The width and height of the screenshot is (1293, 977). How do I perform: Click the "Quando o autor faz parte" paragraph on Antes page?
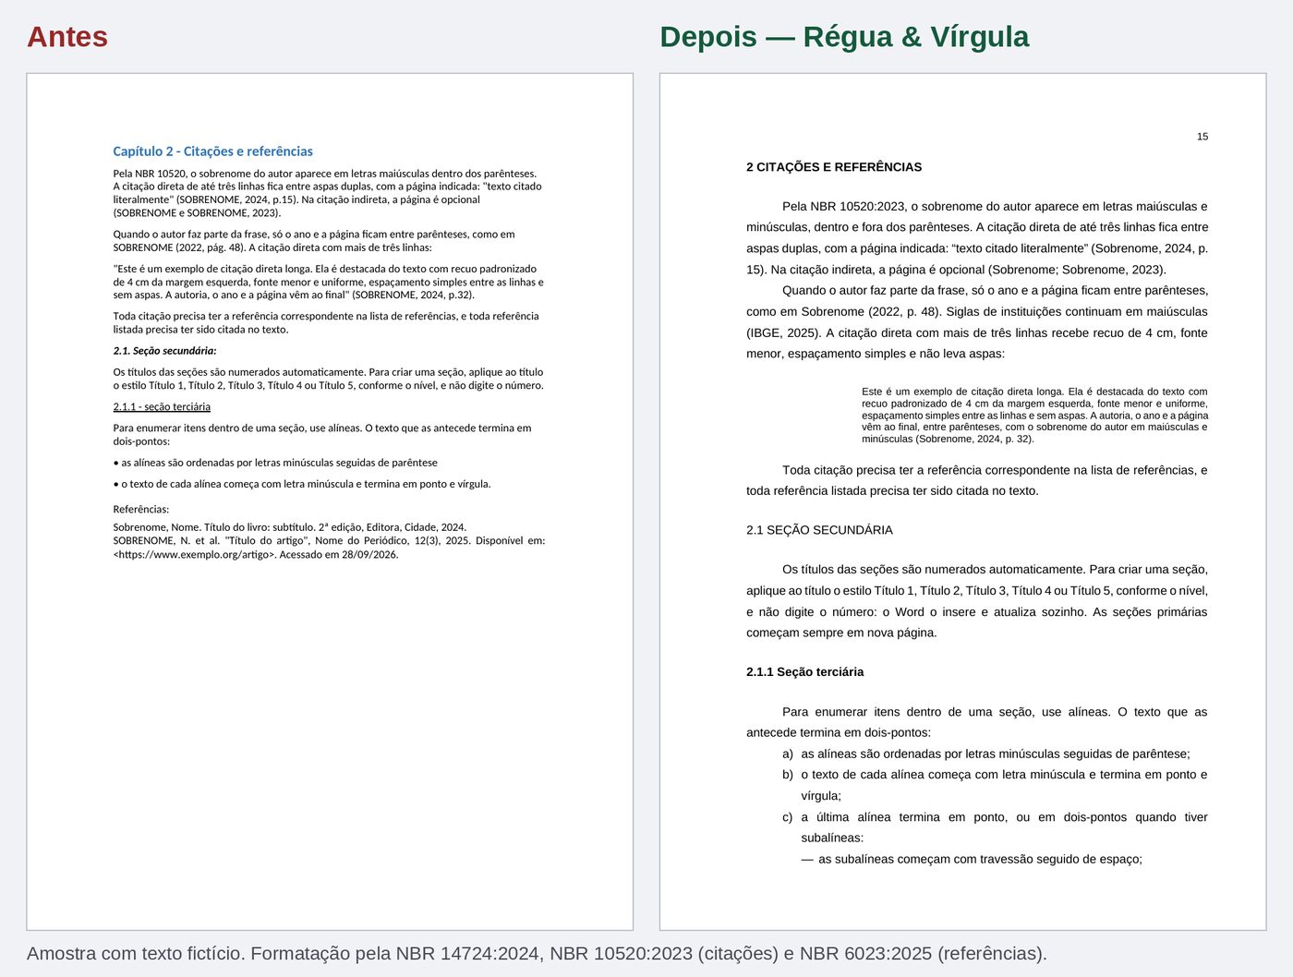tap(314, 241)
